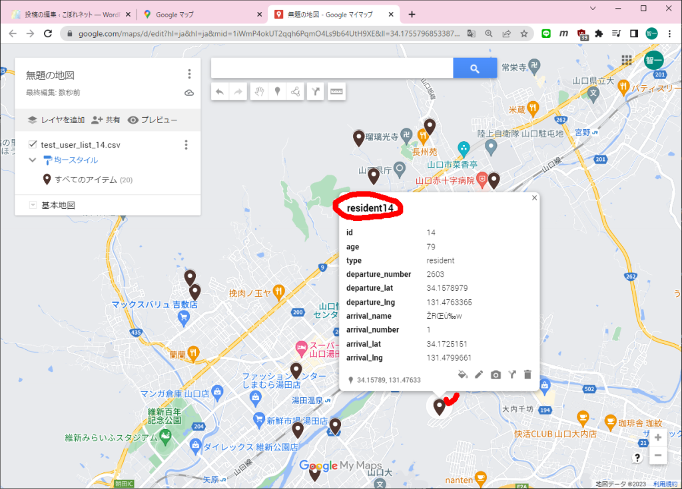682x489 pixels.
Task: Collapse the test_user_list_14.csv layer details
Action: (32, 160)
